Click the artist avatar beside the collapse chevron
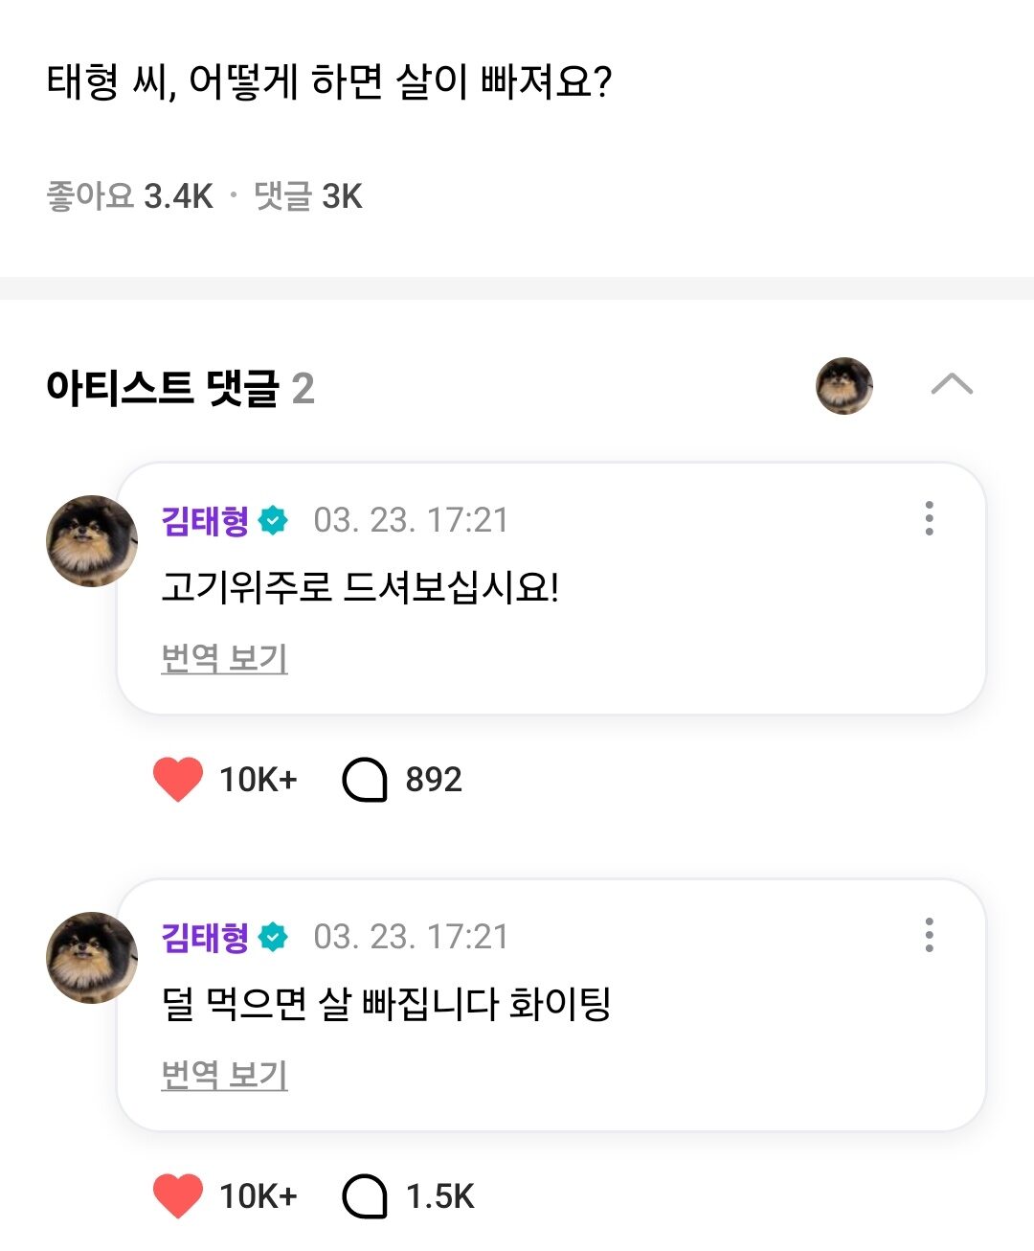This screenshot has height=1251, width=1034. click(x=843, y=386)
